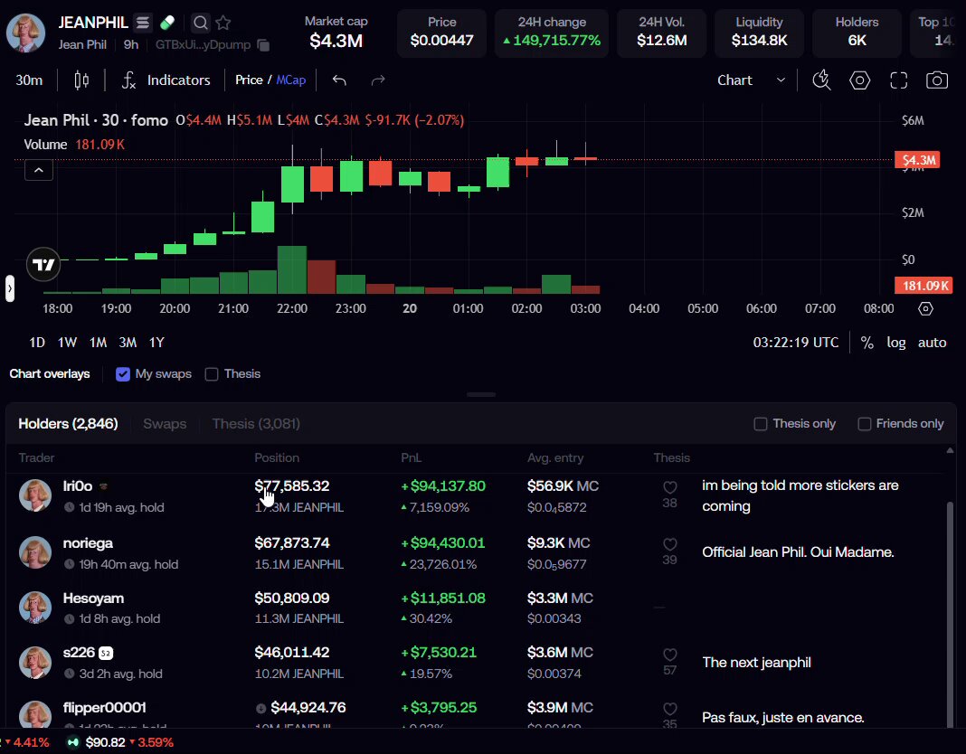Open the JEANPHIL token avatar image
The height and width of the screenshot is (754, 966).
point(25,32)
